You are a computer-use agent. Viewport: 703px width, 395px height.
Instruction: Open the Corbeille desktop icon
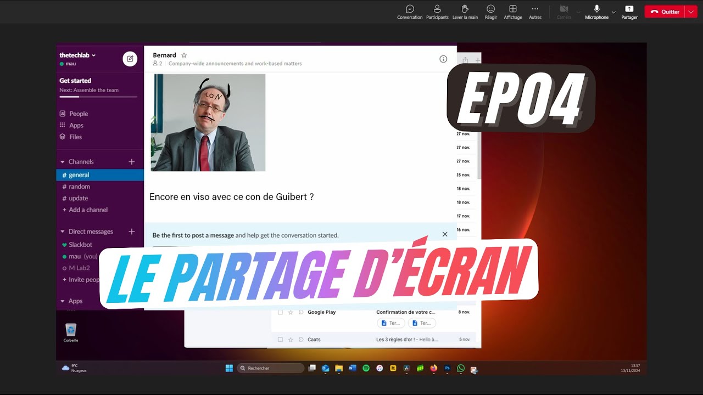71,332
